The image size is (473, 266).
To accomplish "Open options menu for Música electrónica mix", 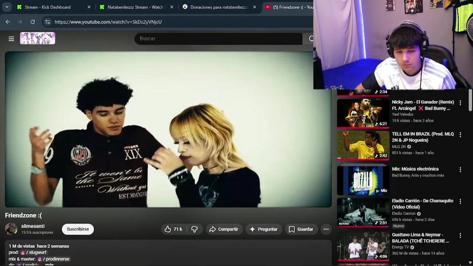I will click(460, 170).
